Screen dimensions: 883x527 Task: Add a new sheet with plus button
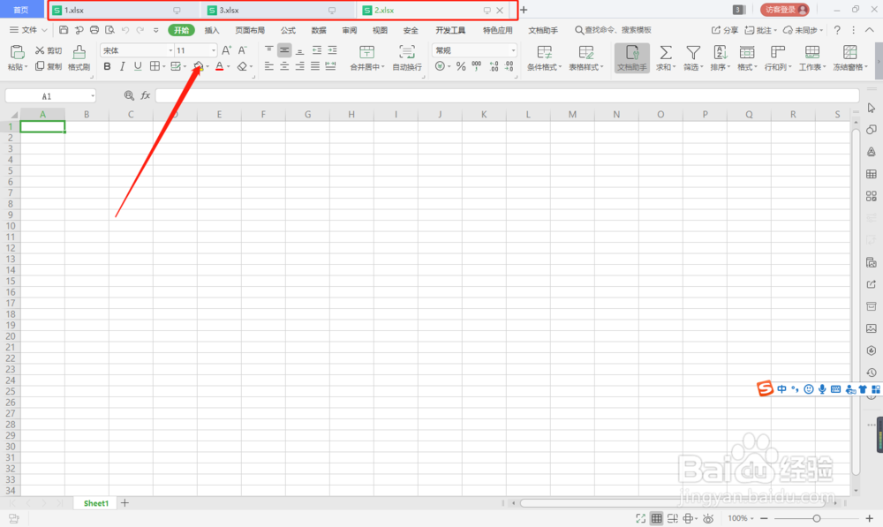tap(125, 503)
